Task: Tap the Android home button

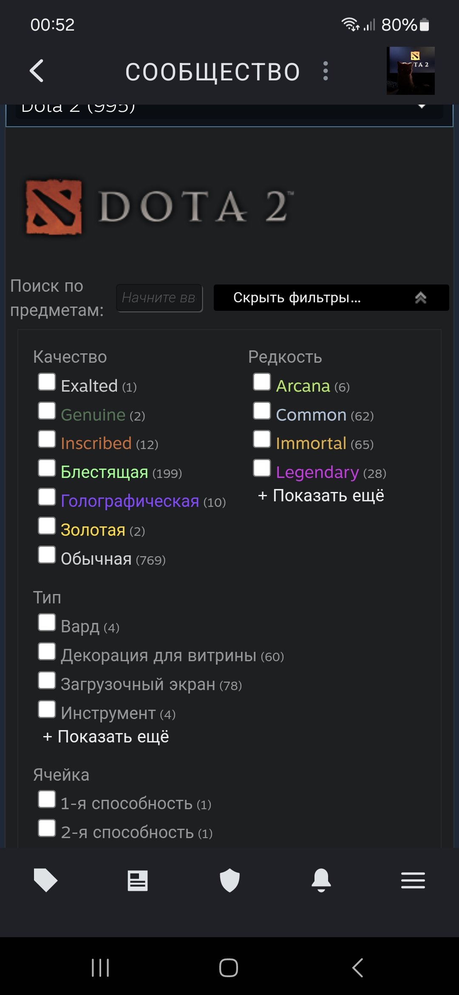Action: coord(229,968)
